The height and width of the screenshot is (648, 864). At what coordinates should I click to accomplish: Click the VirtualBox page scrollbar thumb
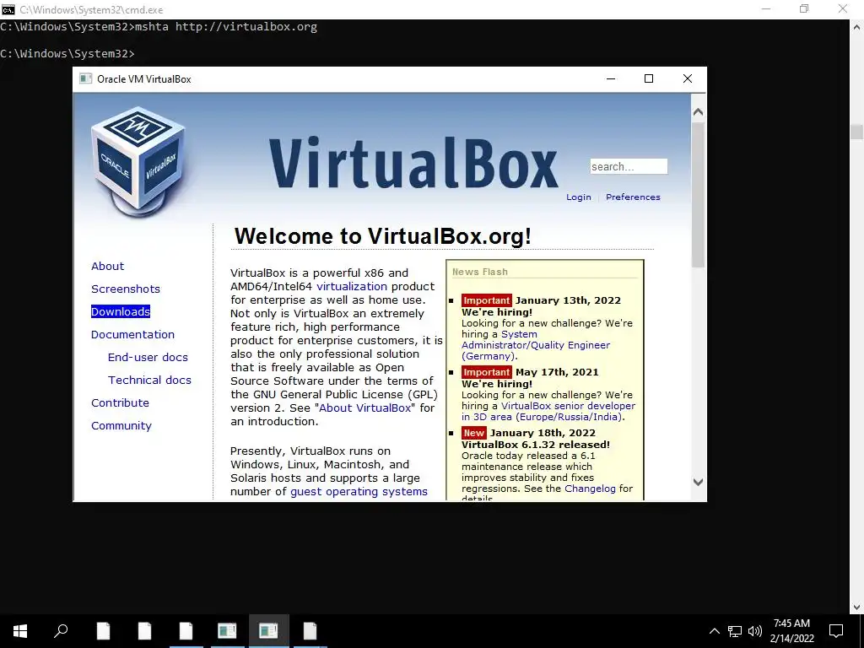[698, 195]
